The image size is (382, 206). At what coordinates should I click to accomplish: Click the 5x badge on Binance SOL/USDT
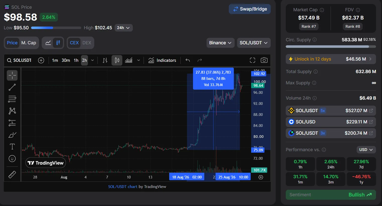pos(323,111)
